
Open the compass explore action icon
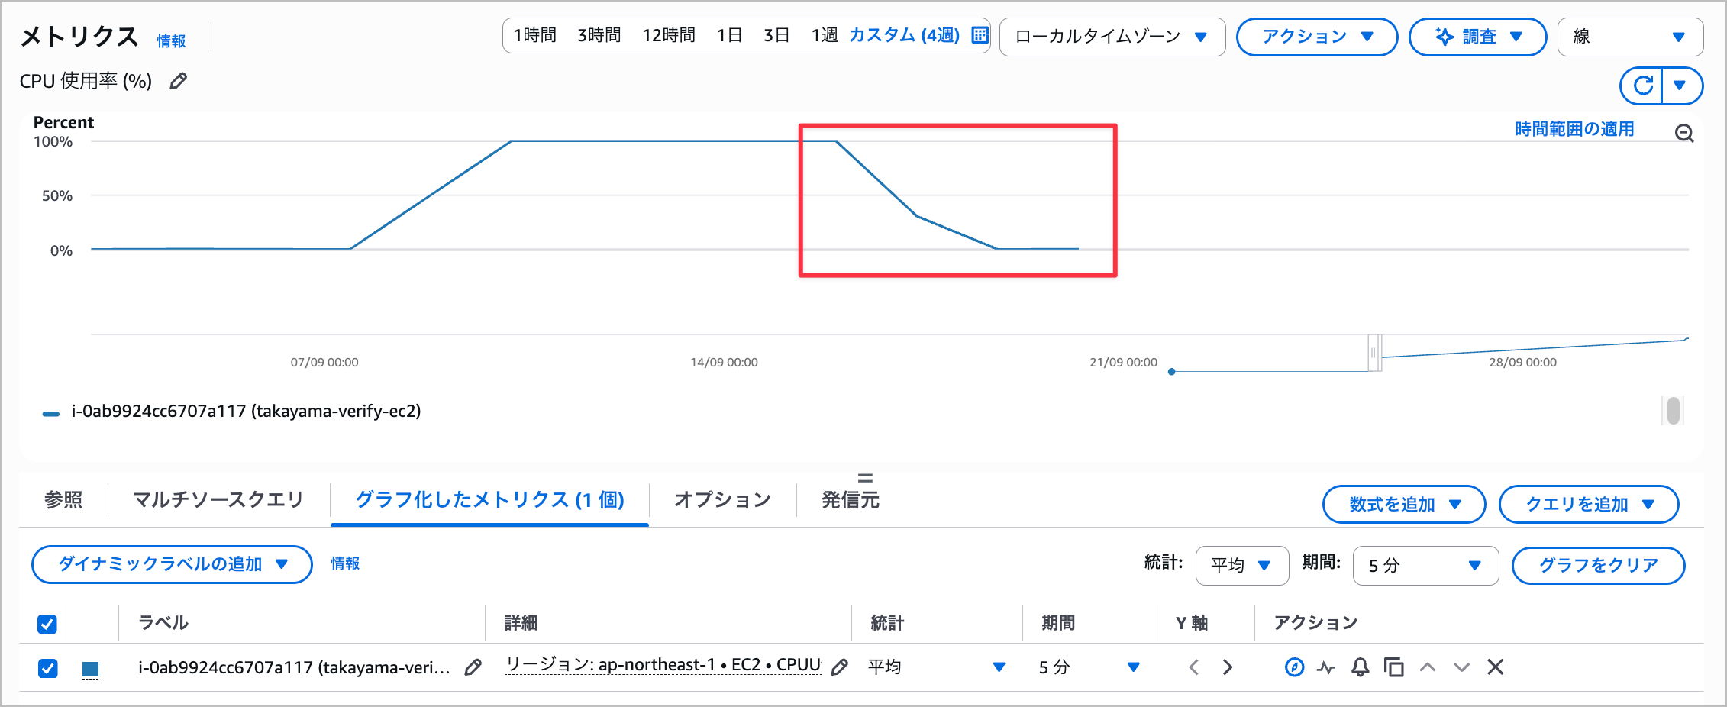(1294, 667)
